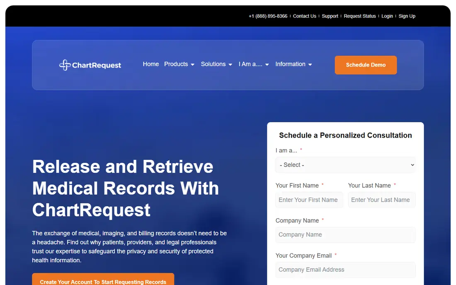Click the Schedule Demo button

[366, 65]
